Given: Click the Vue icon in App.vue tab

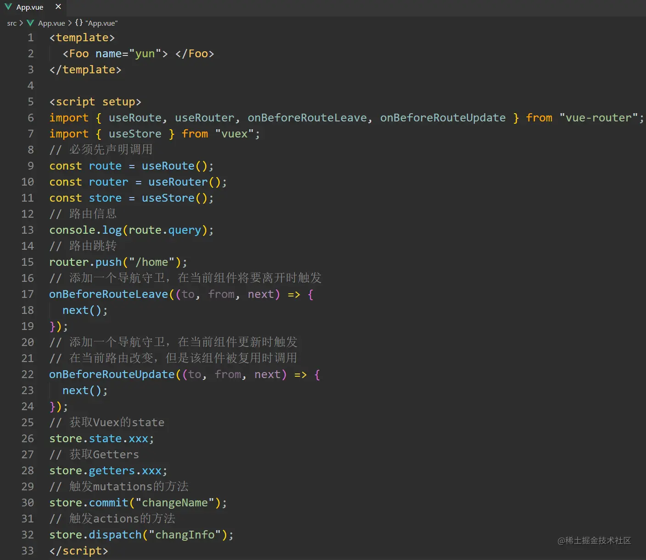Looking at the screenshot, I should coord(8,7).
